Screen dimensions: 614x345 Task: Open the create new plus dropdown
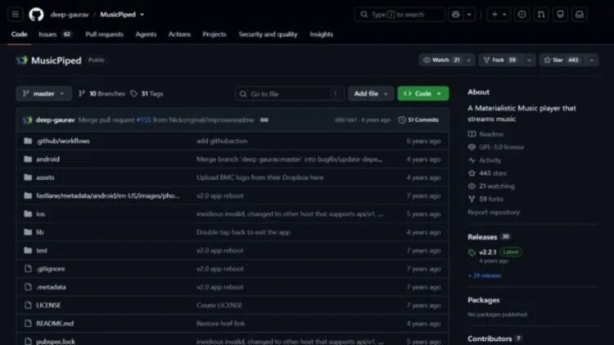(499, 15)
